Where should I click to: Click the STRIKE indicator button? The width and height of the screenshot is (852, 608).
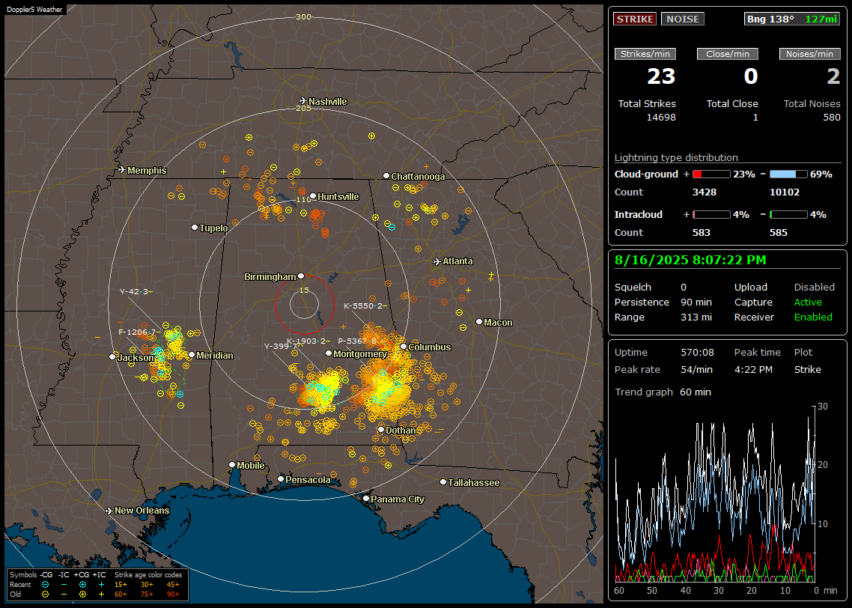click(635, 19)
